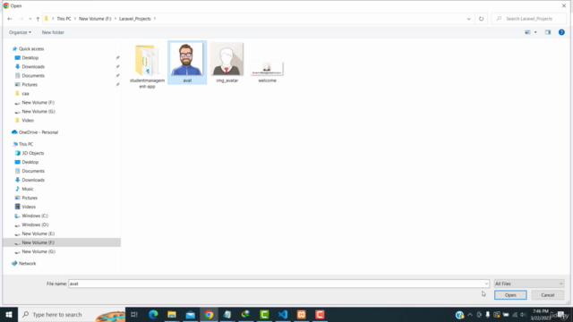This screenshot has width=573, height=322.
Task: Open Downloads under Quick access
Action: tap(33, 66)
